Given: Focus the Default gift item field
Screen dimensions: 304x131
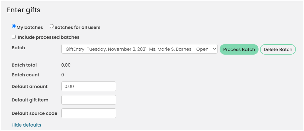Looking at the screenshot, I should pos(89,100).
